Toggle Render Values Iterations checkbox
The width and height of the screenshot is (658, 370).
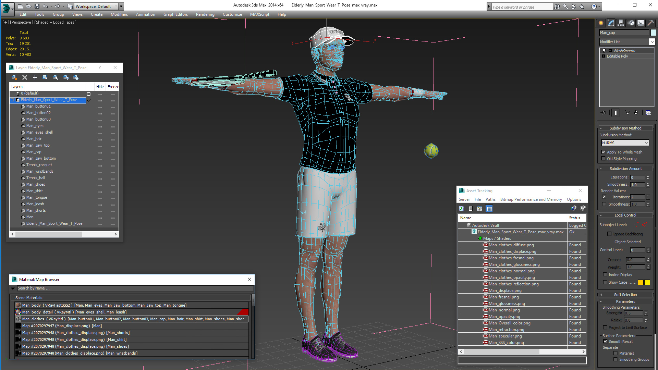(604, 197)
